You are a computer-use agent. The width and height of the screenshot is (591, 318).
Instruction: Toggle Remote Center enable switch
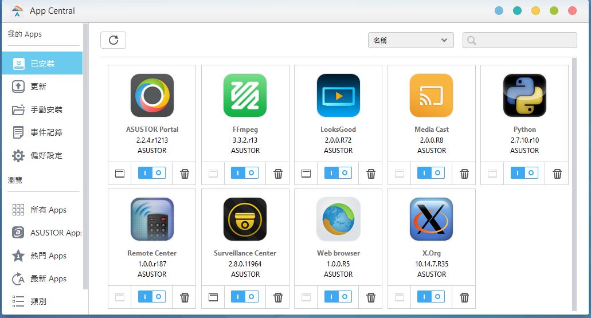(x=152, y=297)
